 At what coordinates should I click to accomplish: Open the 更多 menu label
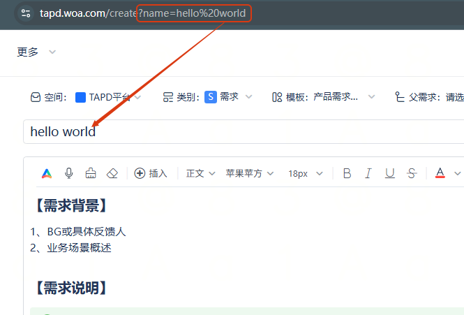tap(27, 52)
